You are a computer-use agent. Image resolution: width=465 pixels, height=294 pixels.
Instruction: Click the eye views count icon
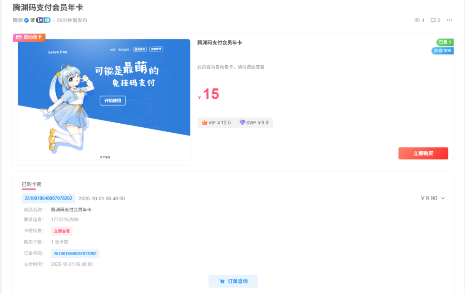pos(417,20)
